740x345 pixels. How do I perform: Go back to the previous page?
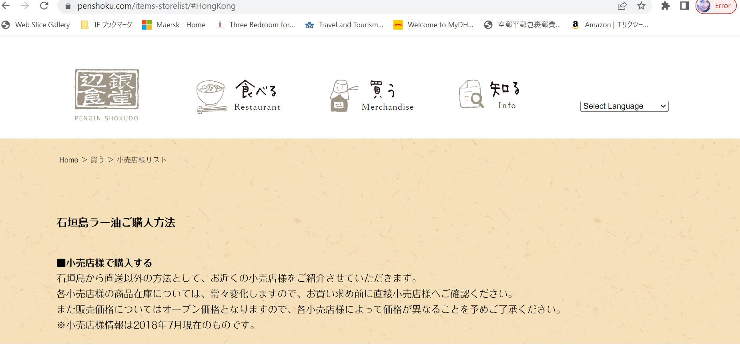tap(6, 6)
